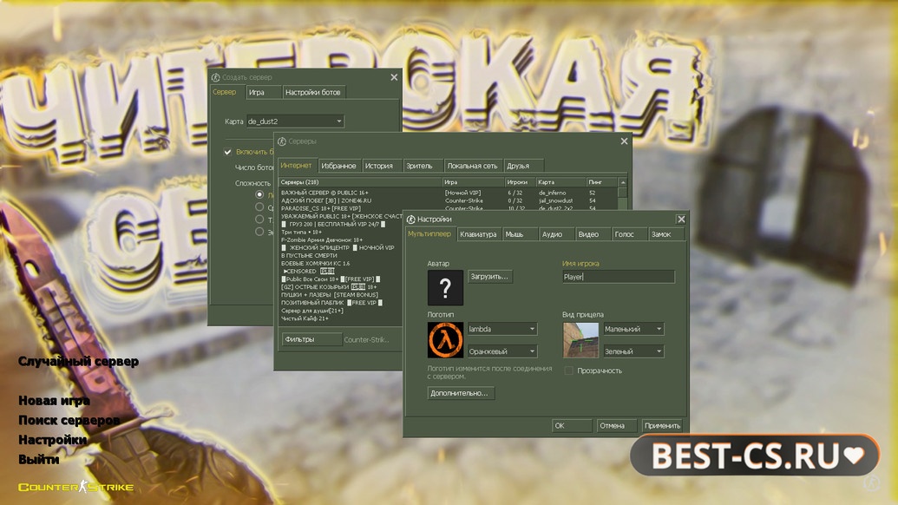The height and width of the screenshot is (505, 898).
Task: Click the Дополнительно... button
Action: [461, 393]
